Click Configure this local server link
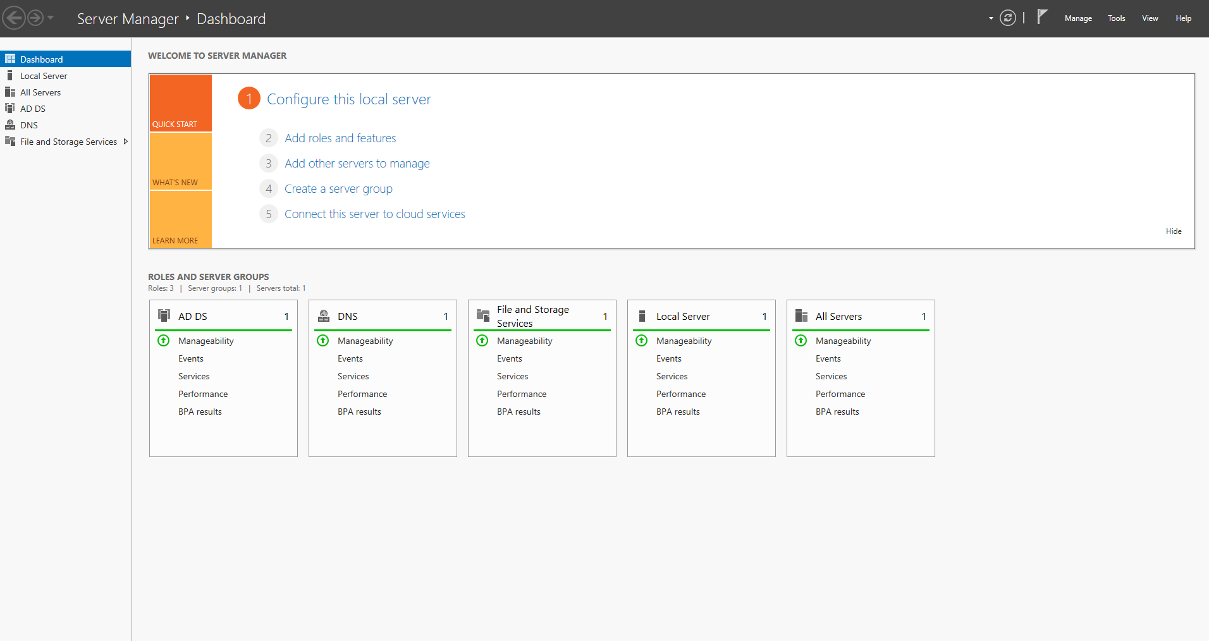This screenshot has height=641, width=1209. [349, 99]
